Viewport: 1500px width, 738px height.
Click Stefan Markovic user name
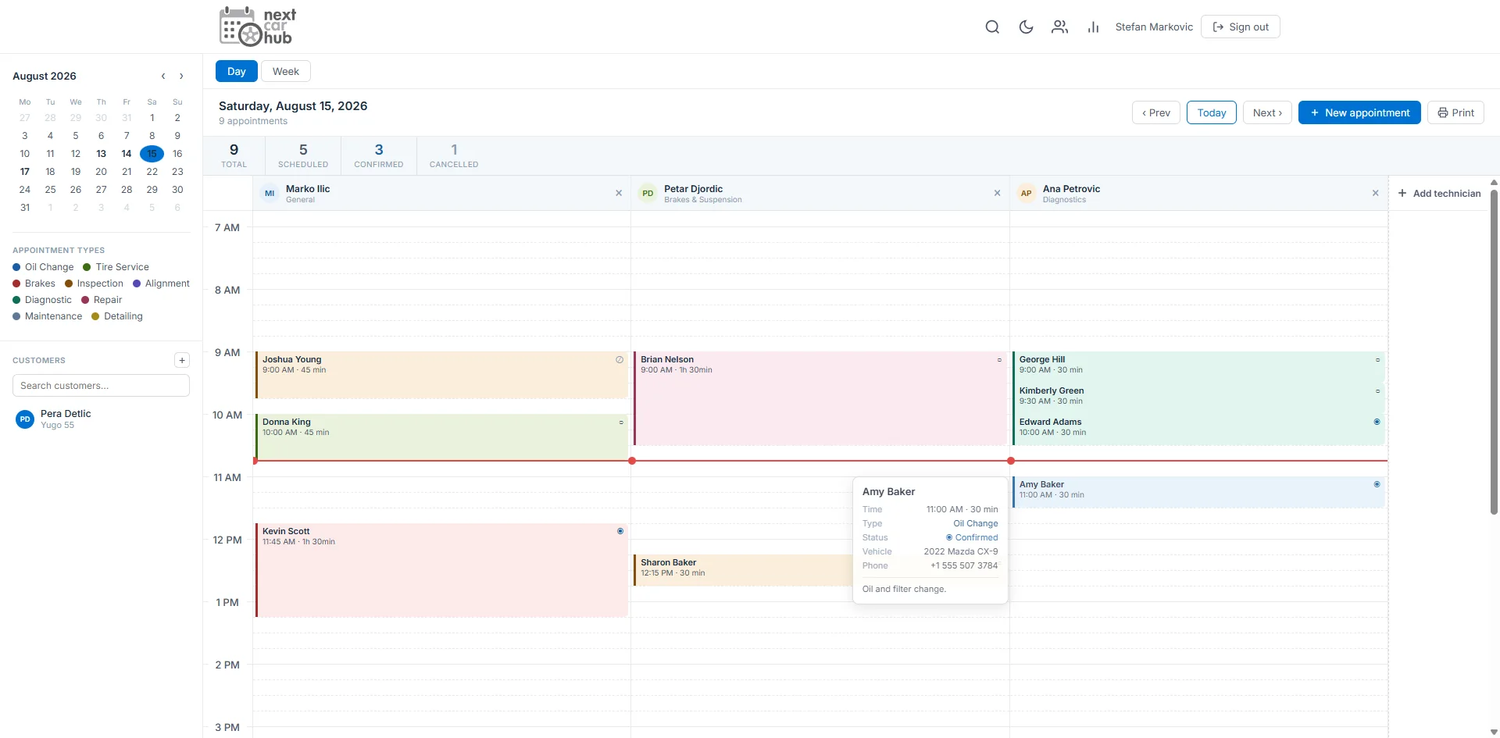pyautogui.click(x=1154, y=27)
